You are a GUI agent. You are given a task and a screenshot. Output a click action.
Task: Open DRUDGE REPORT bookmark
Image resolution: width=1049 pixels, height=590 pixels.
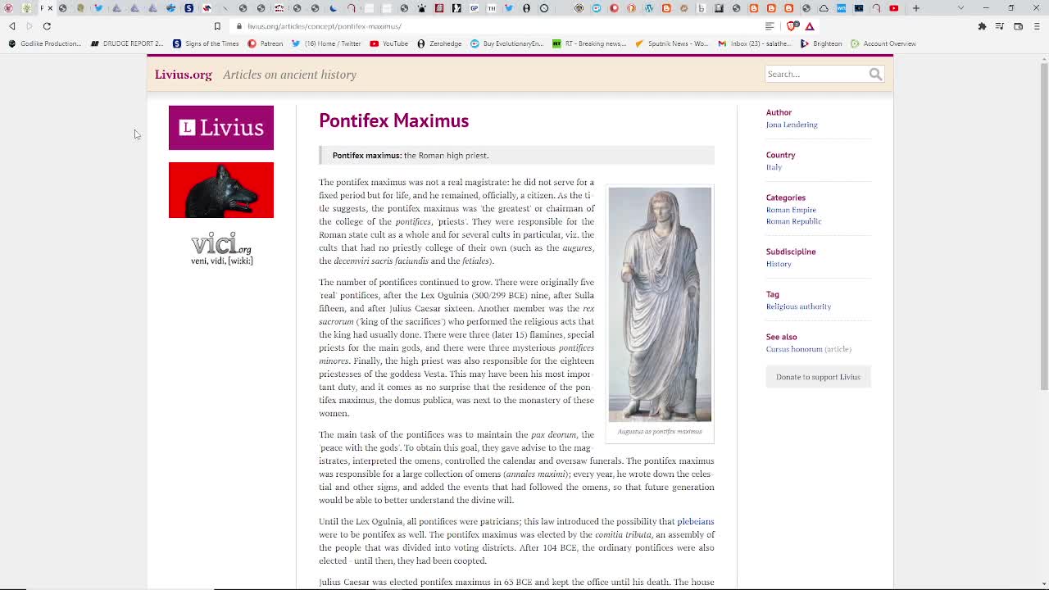[127, 43]
